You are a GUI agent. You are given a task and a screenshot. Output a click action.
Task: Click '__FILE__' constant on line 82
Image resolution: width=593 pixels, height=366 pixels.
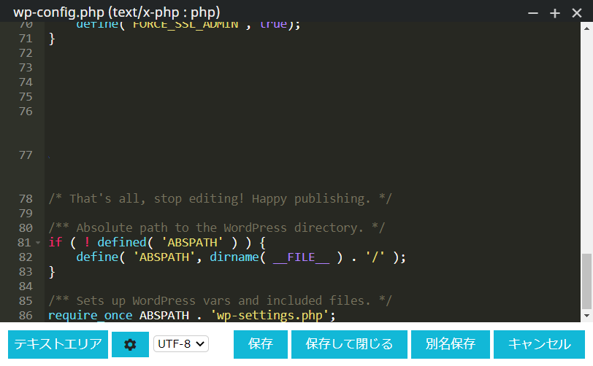point(301,257)
